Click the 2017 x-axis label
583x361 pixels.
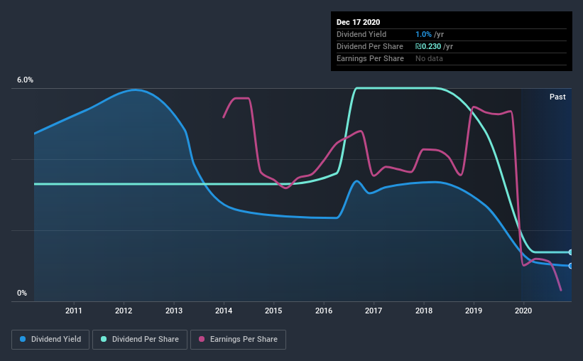[x=374, y=311]
